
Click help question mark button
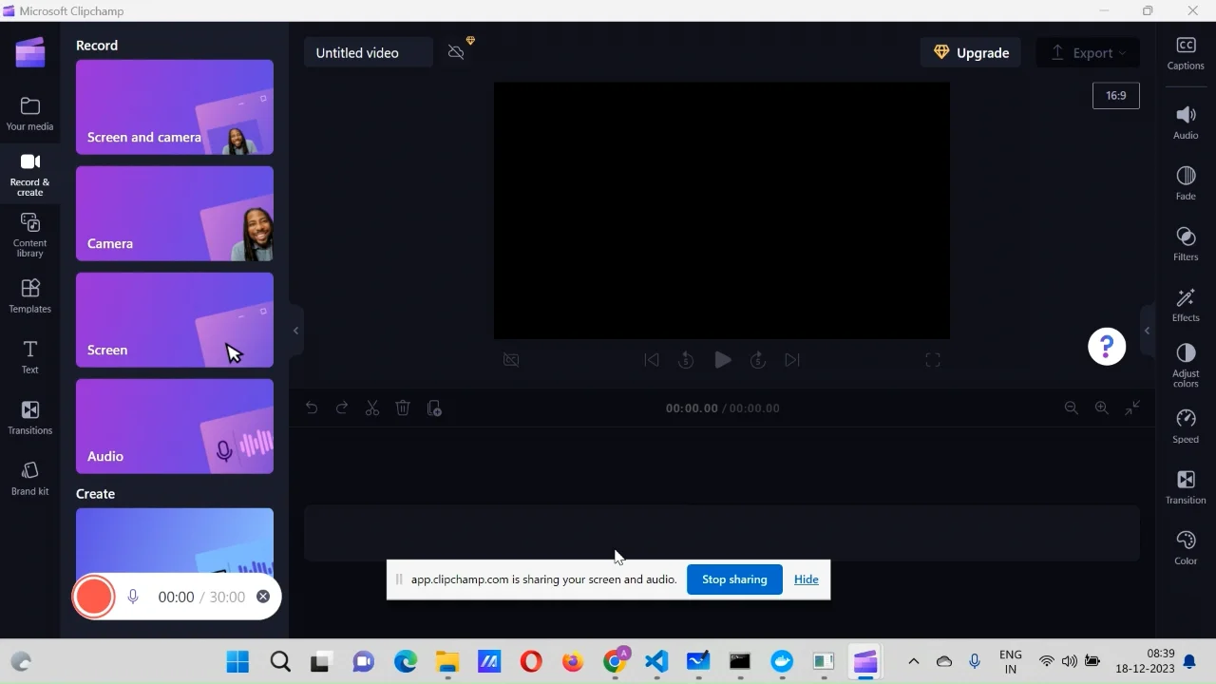(x=1107, y=346)
